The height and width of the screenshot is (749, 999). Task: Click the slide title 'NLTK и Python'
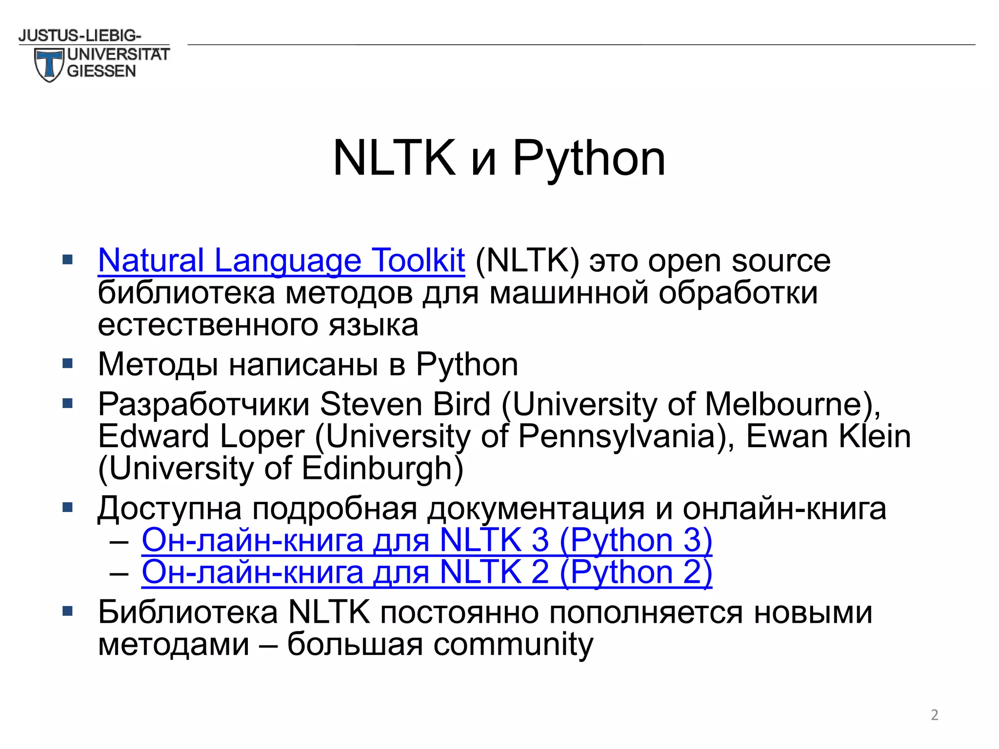(x=499, y=158)
